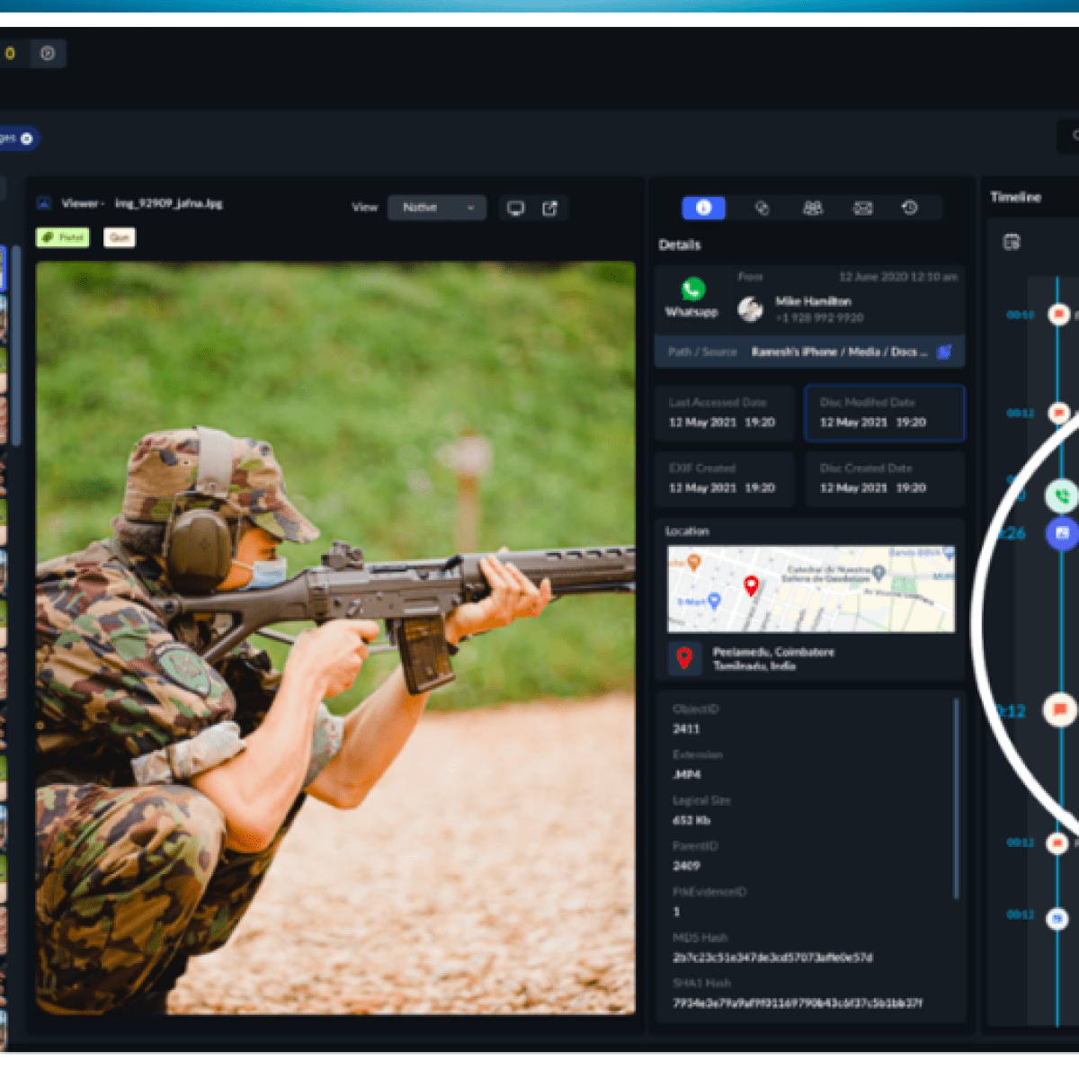Select the blue image timeline marker

1062,533
